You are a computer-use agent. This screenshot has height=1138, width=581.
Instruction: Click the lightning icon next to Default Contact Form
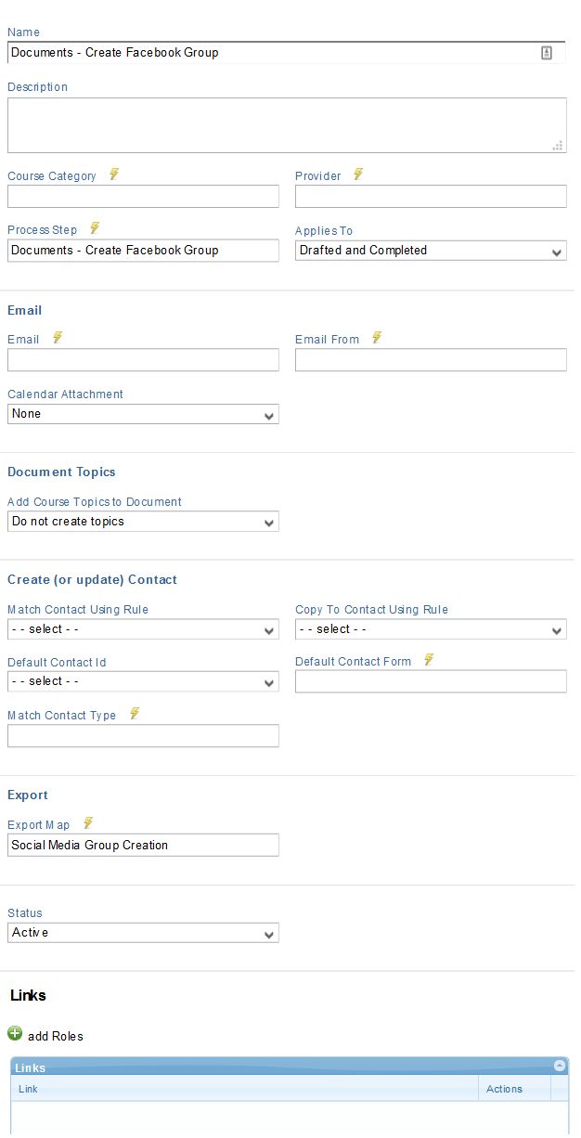[429, 660]
